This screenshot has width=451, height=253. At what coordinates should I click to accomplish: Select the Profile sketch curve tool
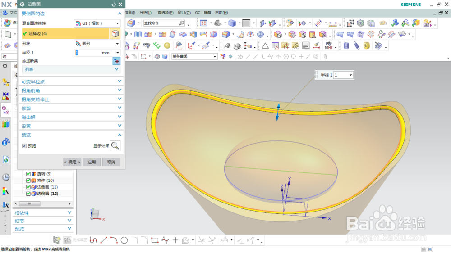pos(93,240)
